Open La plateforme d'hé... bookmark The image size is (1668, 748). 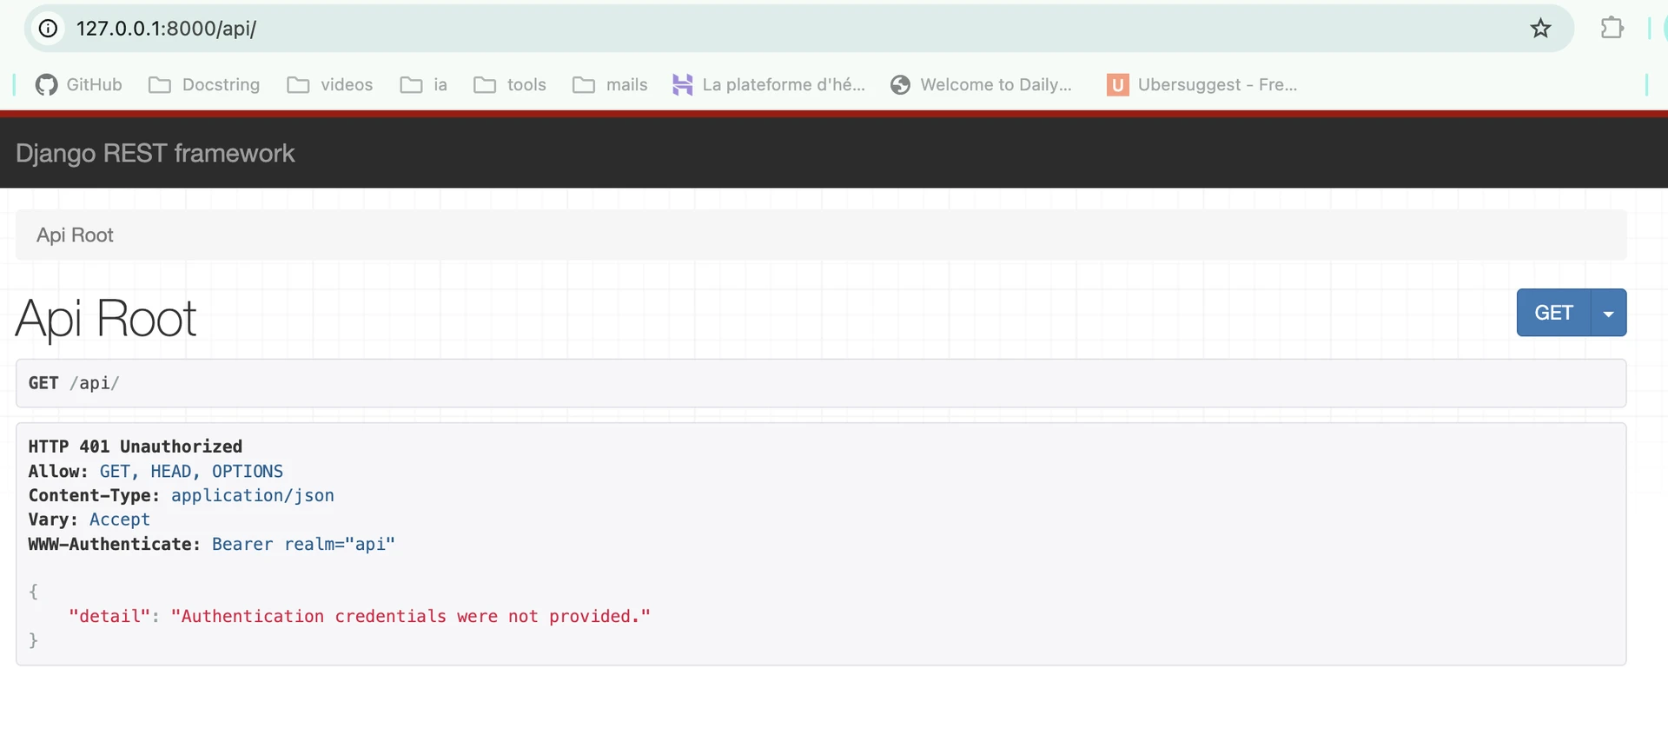click(x=769, y=84)
